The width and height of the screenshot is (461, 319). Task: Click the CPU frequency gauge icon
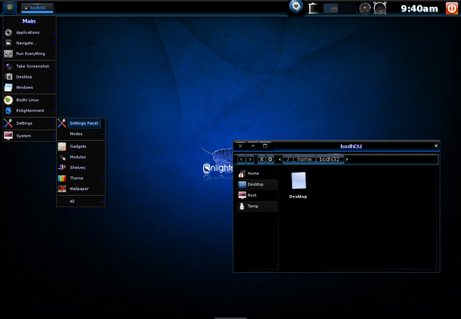click(x=365, y=9)
